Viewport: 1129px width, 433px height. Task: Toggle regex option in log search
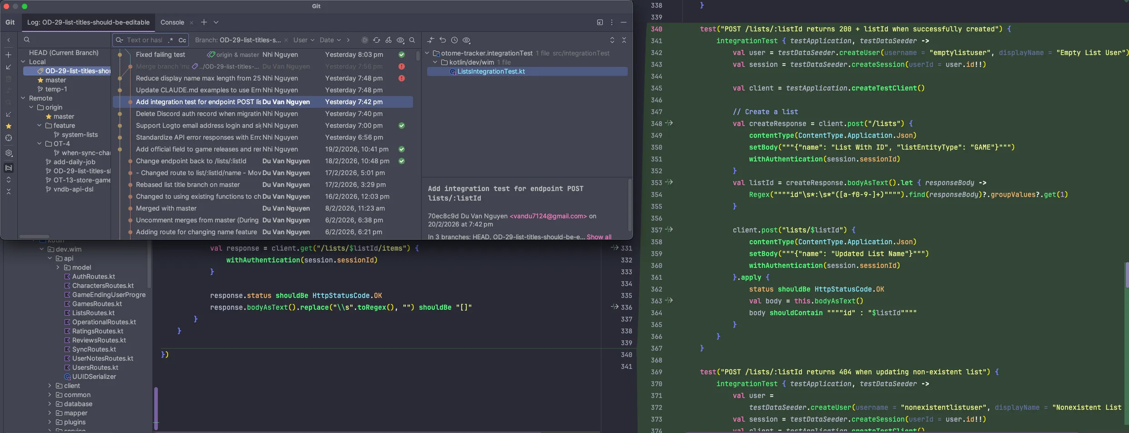coord(171,40)
